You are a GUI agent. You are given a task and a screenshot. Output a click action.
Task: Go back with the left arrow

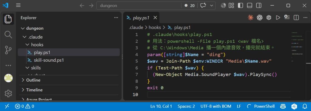82,5
